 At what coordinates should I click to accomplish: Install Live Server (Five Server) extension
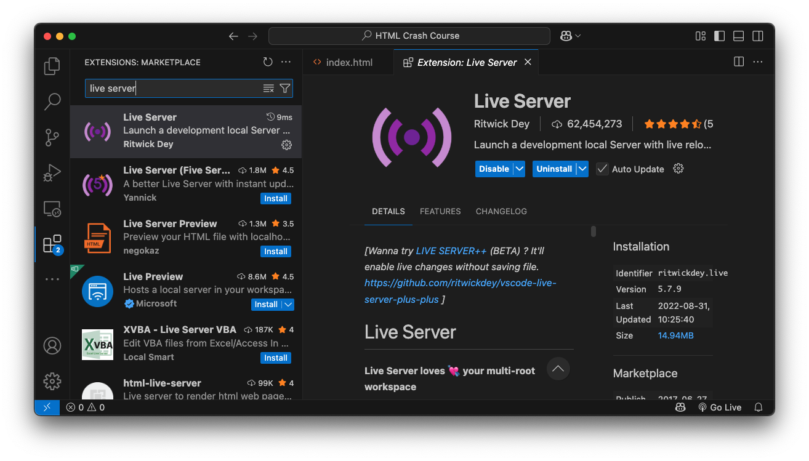275,198
